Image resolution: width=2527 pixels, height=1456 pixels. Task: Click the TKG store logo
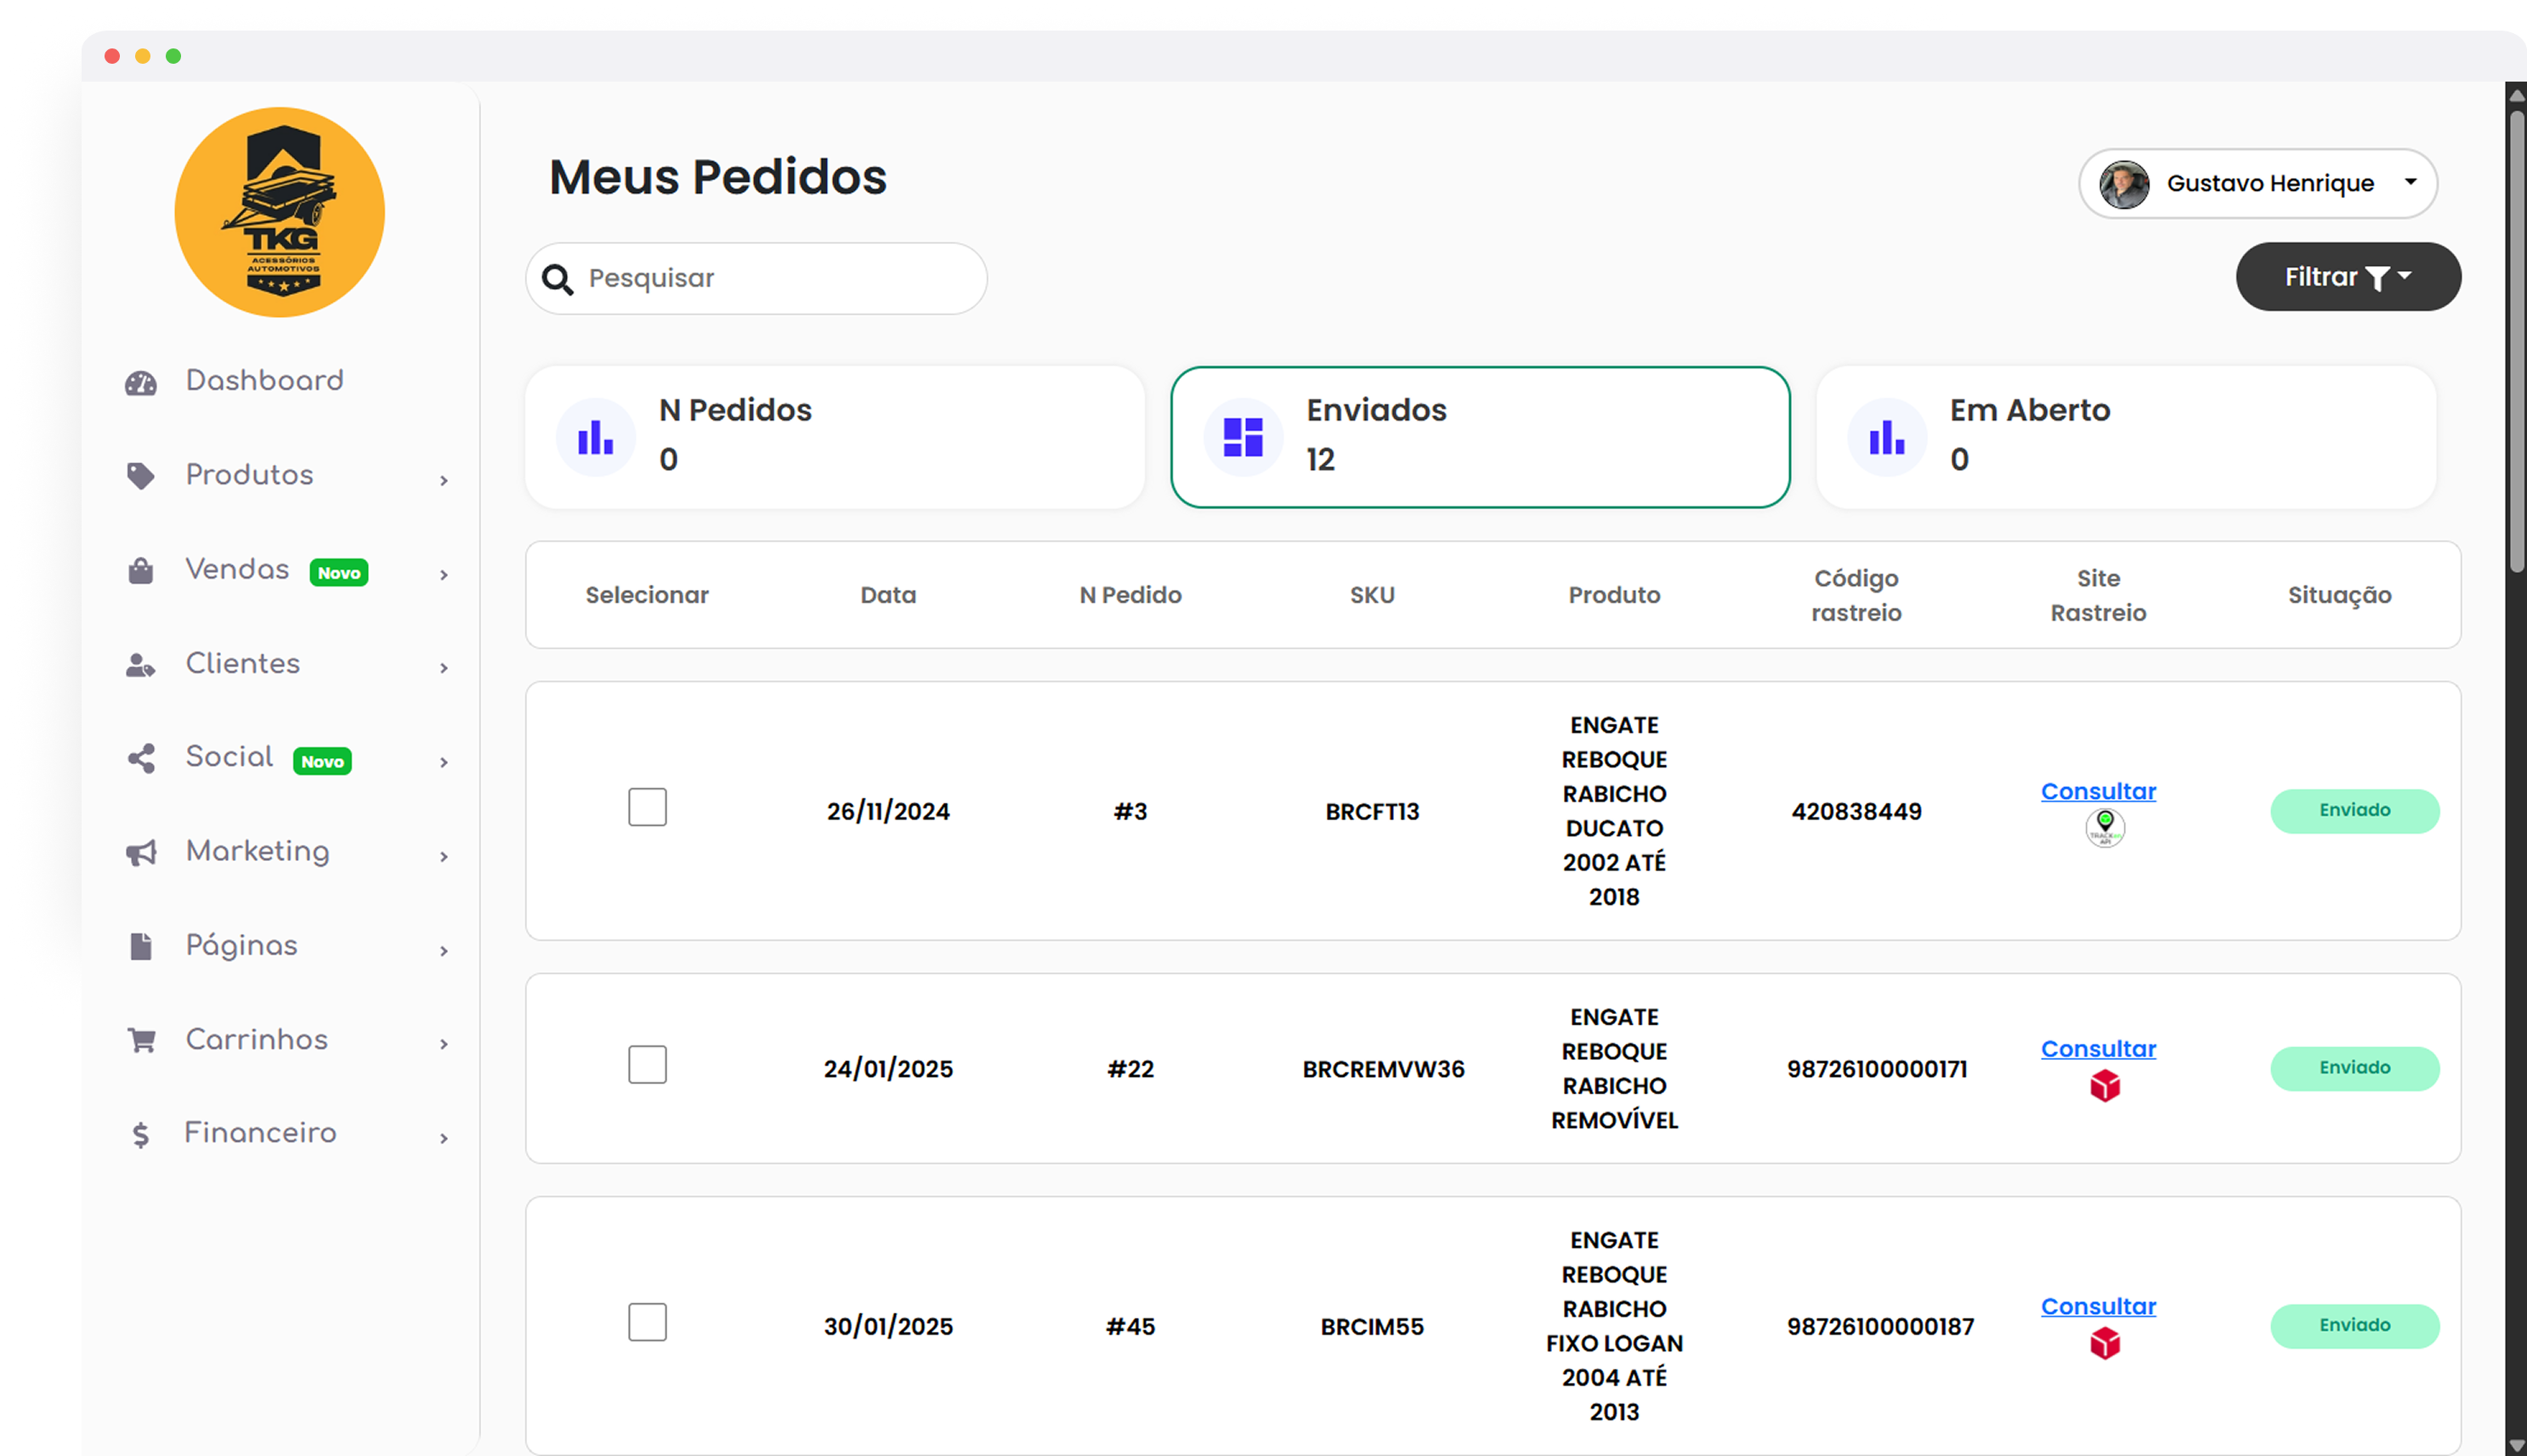280,212
